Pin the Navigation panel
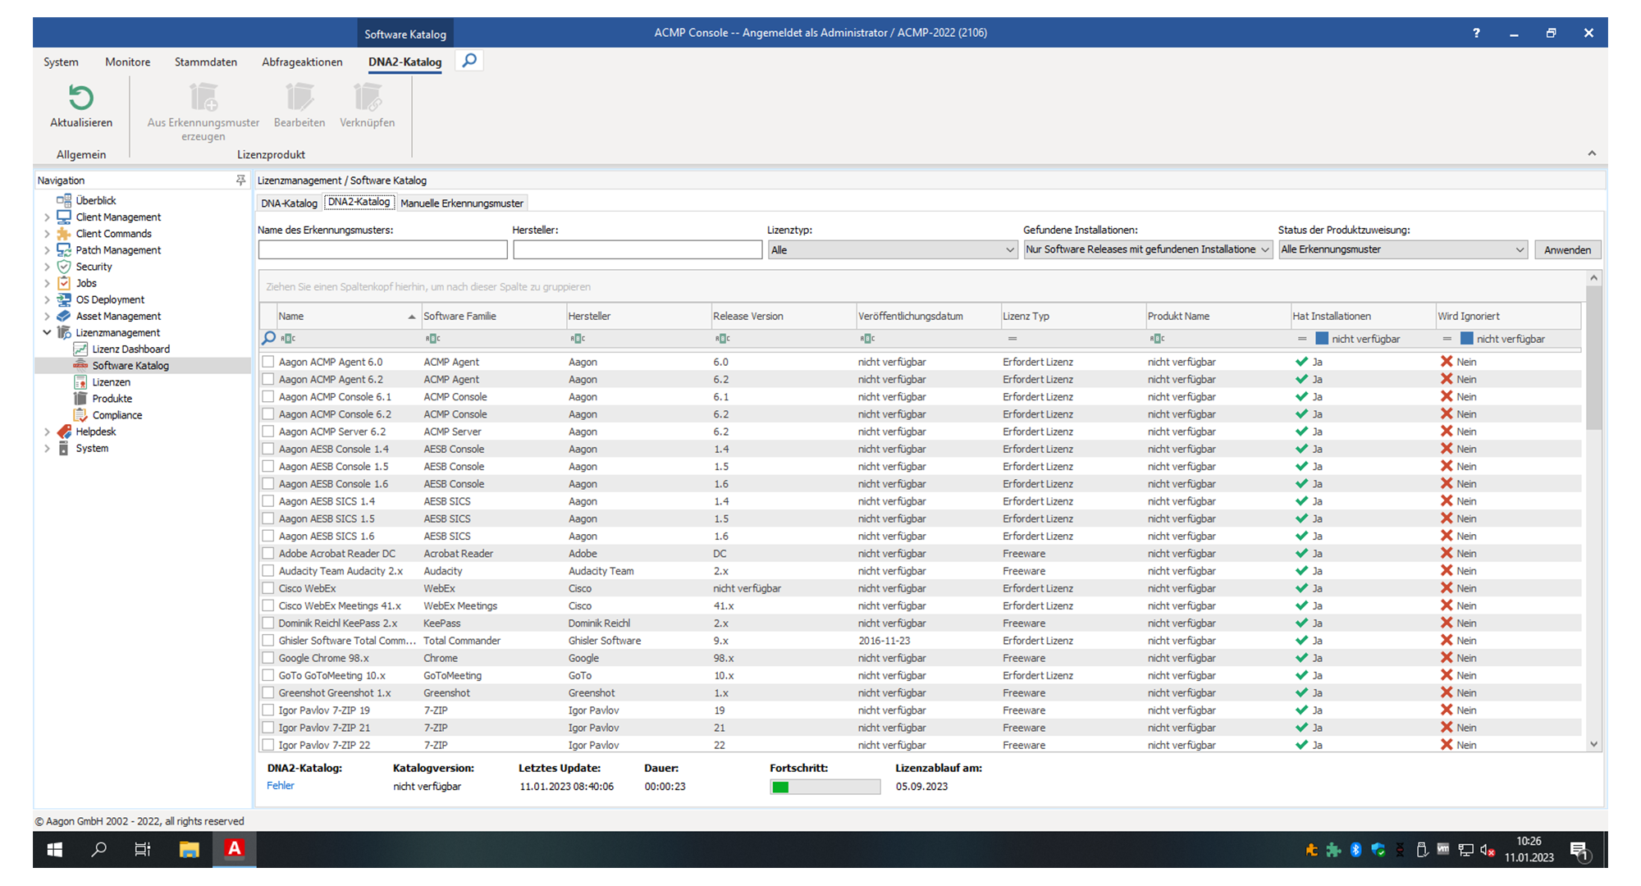Viewport: 1641px width, 886px height. [240, 180]
